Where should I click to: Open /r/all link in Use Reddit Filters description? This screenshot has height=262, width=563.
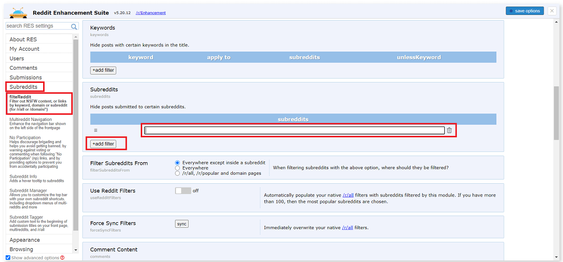click(x=348, y=195)
